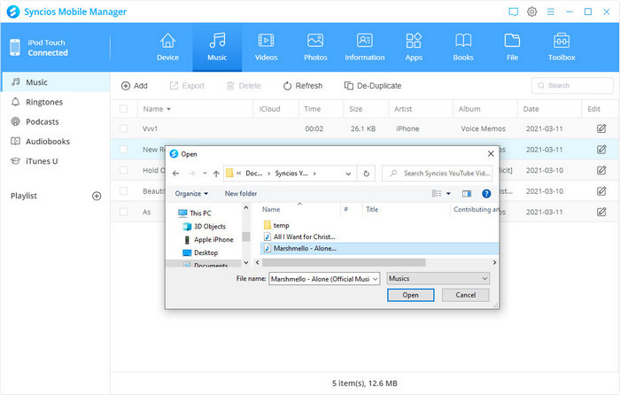
Task: Refresh the music list
Action: coord(303,86)
